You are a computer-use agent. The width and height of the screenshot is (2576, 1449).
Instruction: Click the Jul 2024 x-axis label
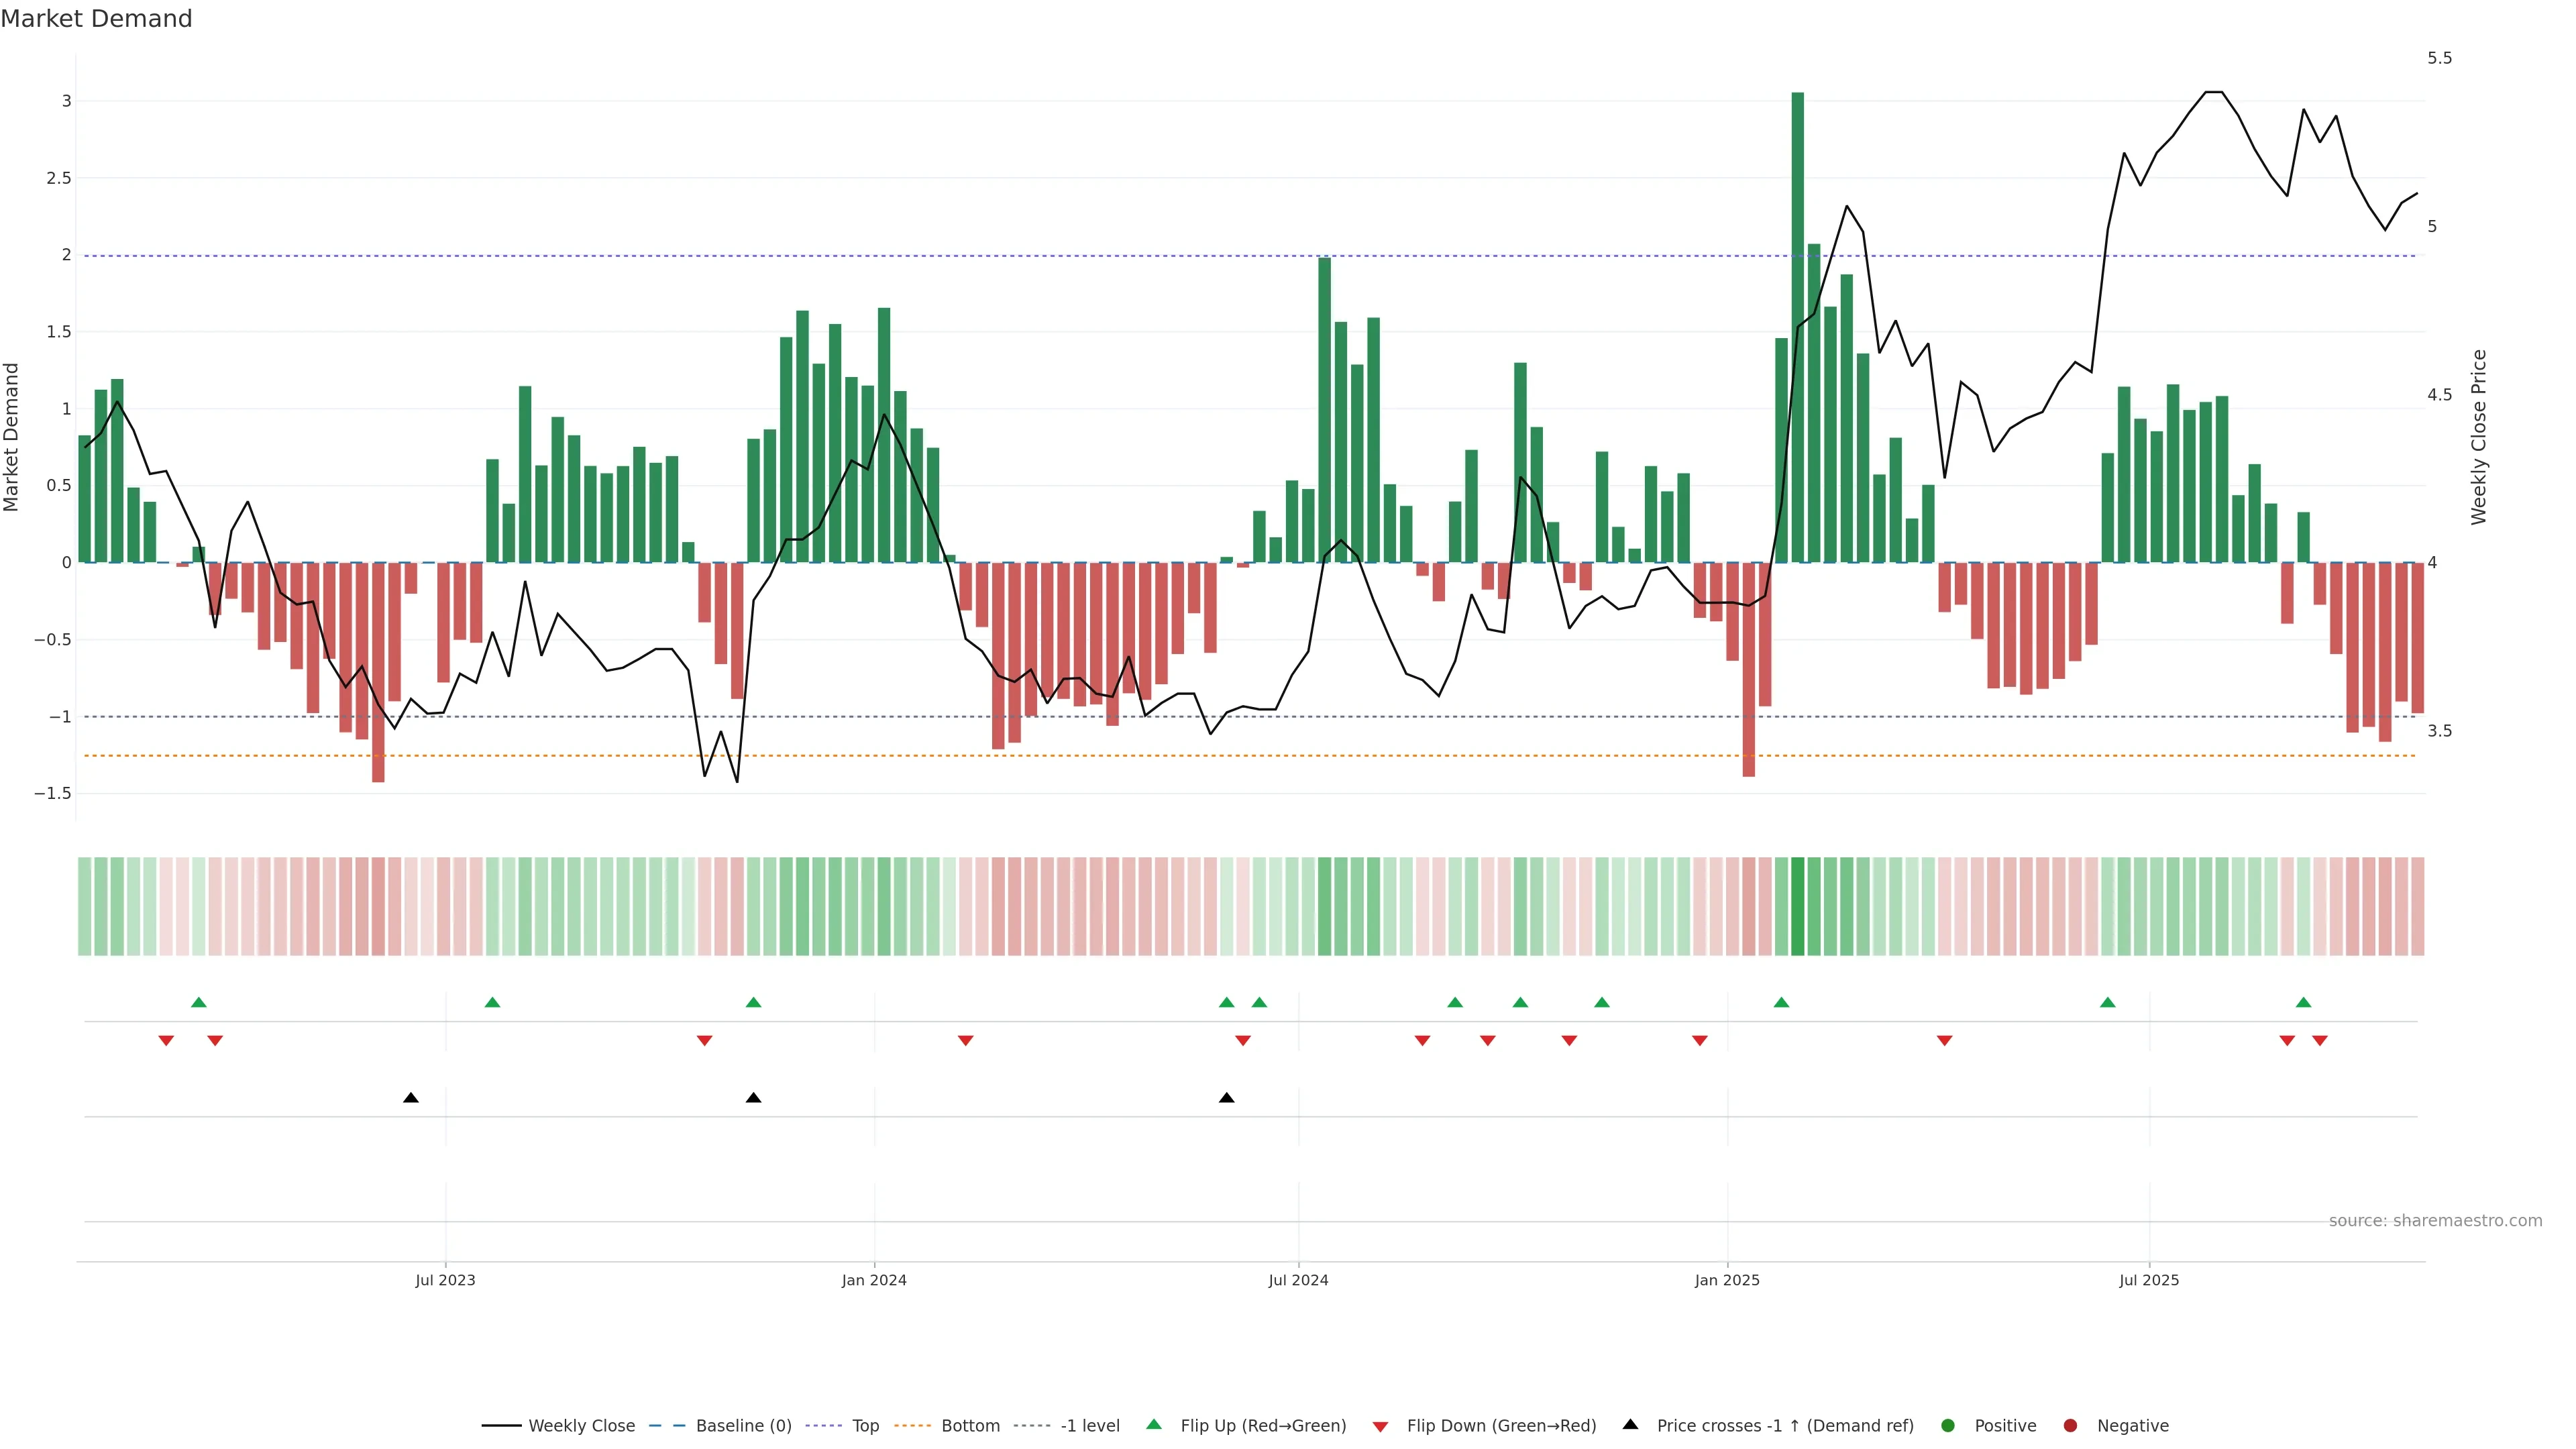pos(1298,1280)
